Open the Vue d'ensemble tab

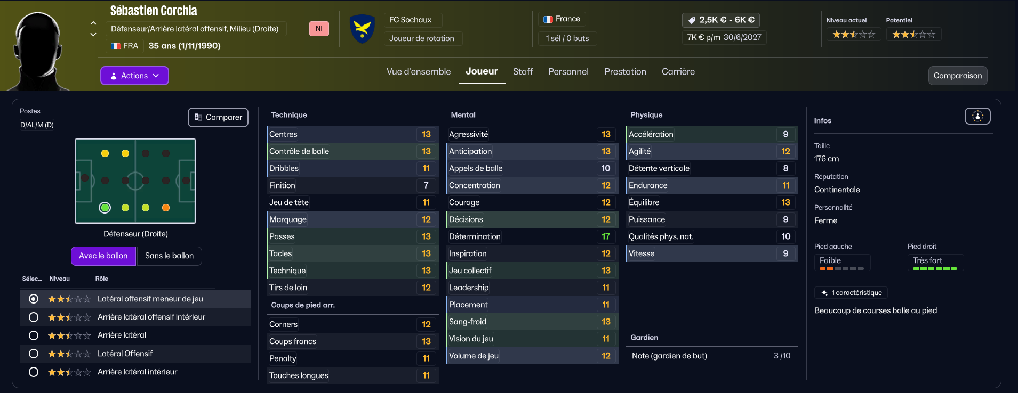click(419, 72)
